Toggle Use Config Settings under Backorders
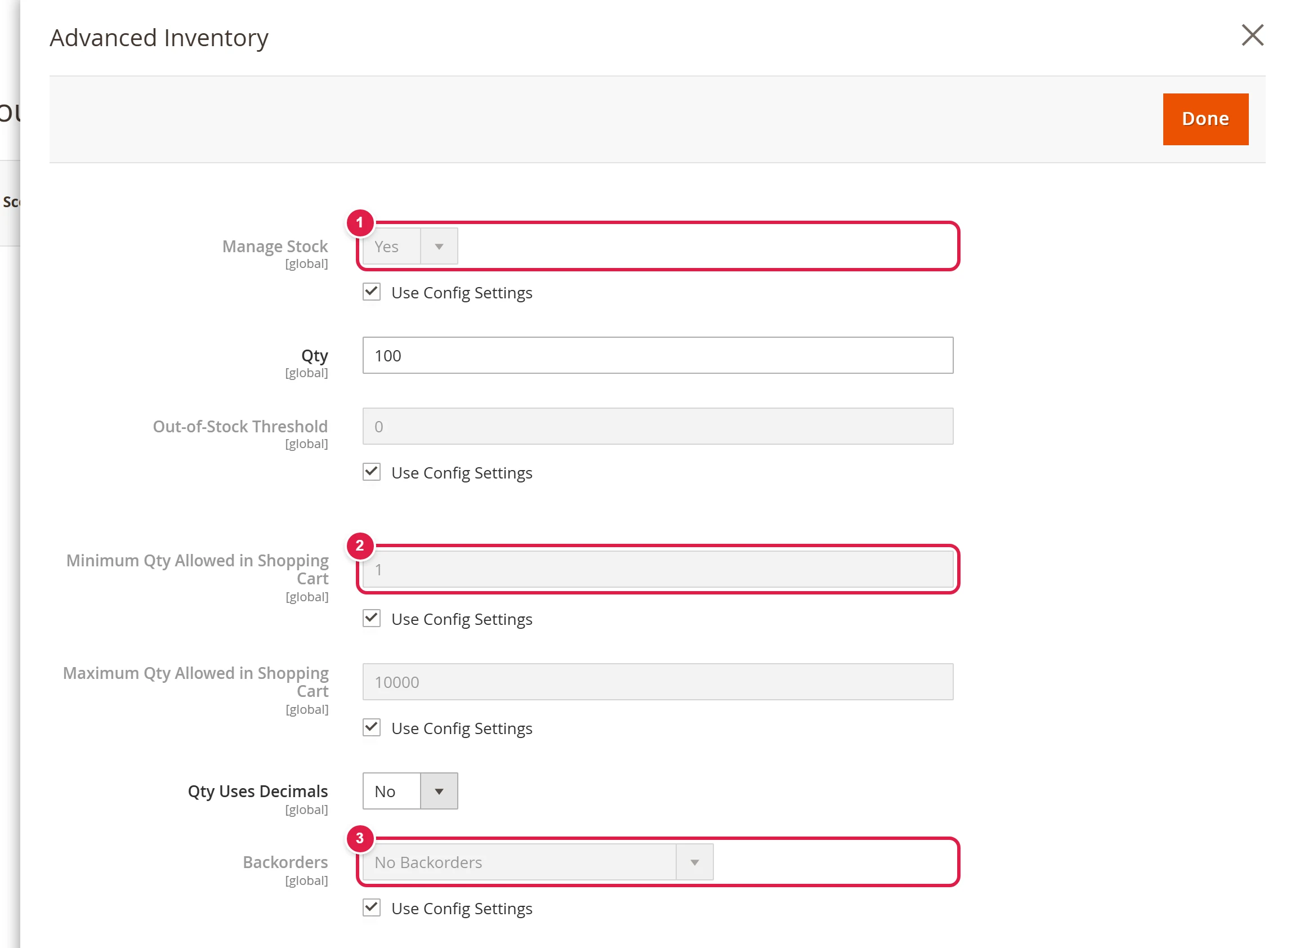This screenshot has height=948, width=1295. click(372, 908)
